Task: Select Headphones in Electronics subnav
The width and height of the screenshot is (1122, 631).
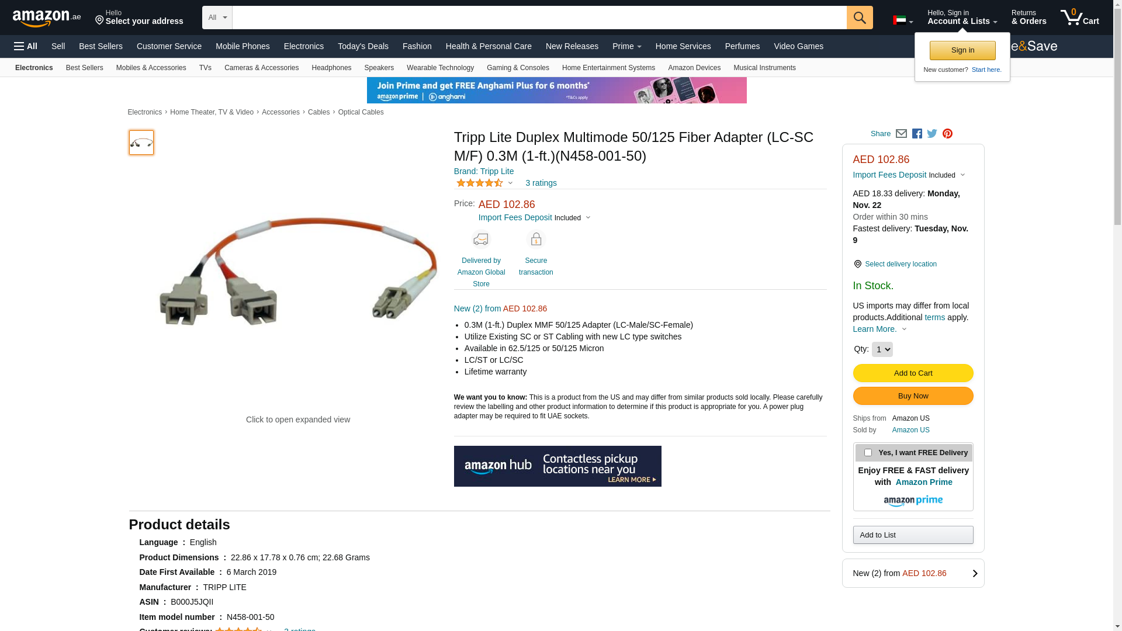Action: (331, 68)
